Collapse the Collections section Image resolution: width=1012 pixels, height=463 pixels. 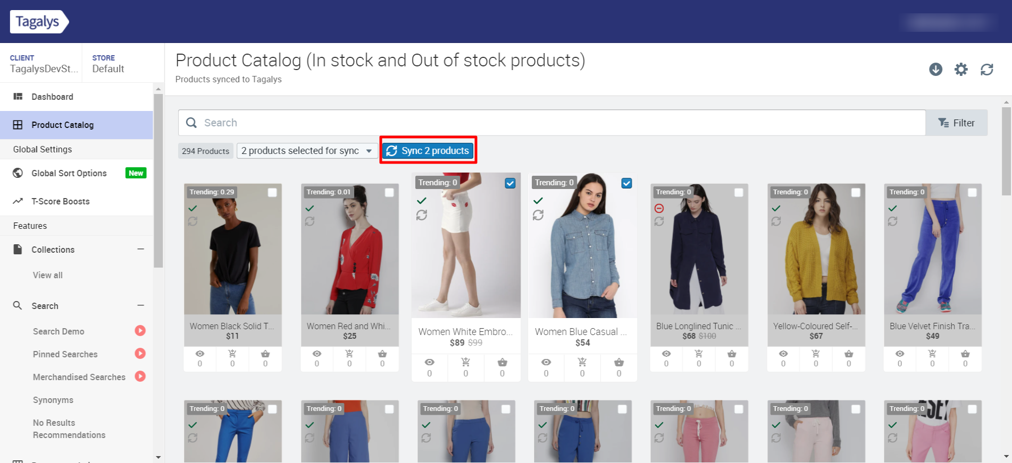coord(141,249)
